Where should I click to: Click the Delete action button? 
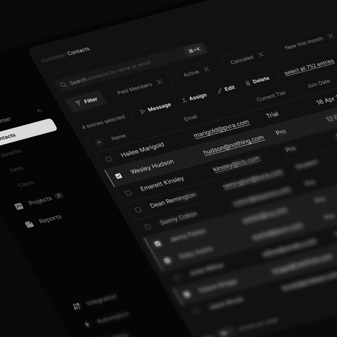coord(257,81)
